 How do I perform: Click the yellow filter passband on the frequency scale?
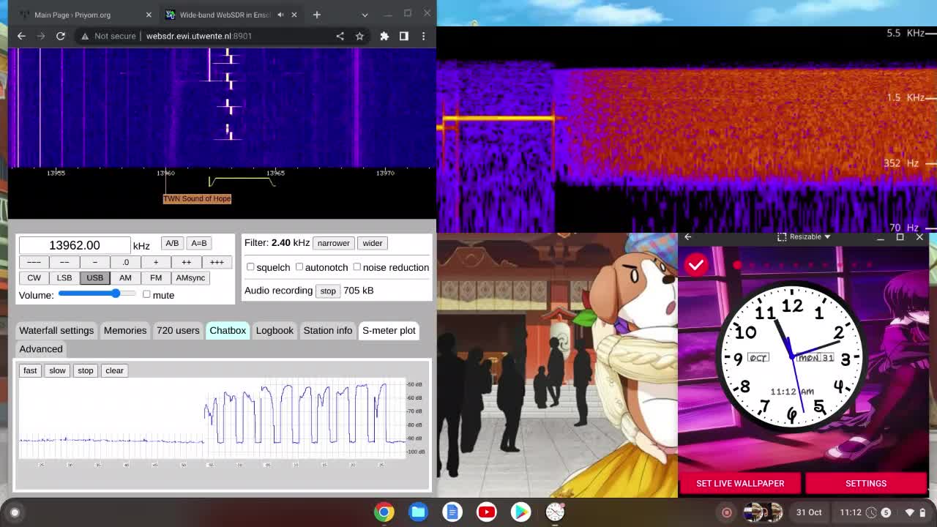(x=242, y=181)
